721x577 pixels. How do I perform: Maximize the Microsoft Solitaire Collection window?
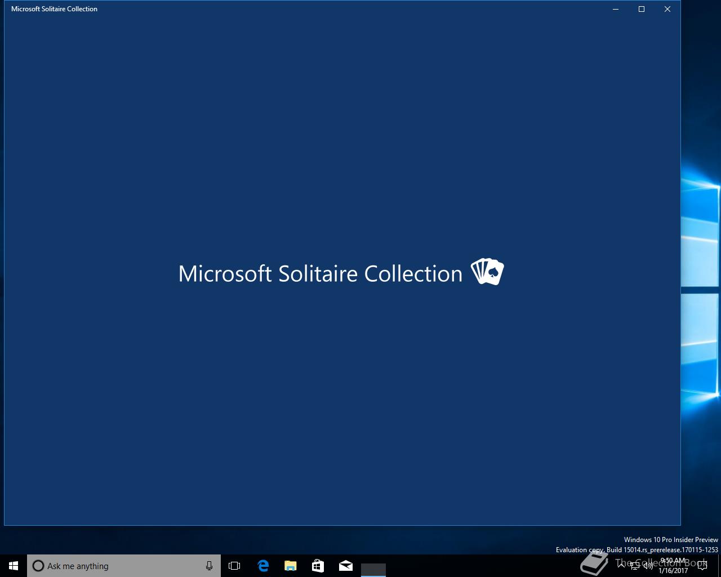[642, 9]
